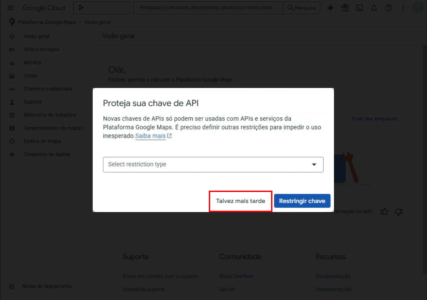The image size is (427, 300).
Task: Click Restringir chave button
Action: tap(302, 201)
